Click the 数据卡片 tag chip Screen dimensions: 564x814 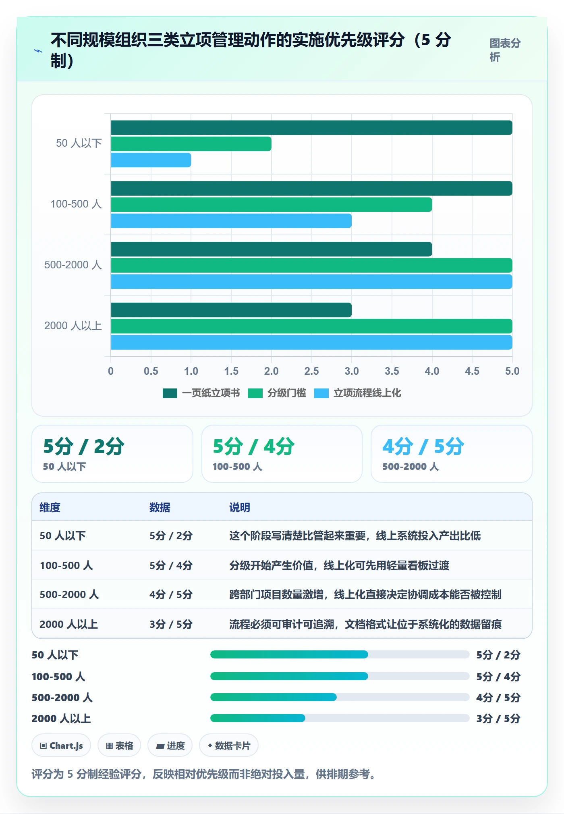click(229, 745)
